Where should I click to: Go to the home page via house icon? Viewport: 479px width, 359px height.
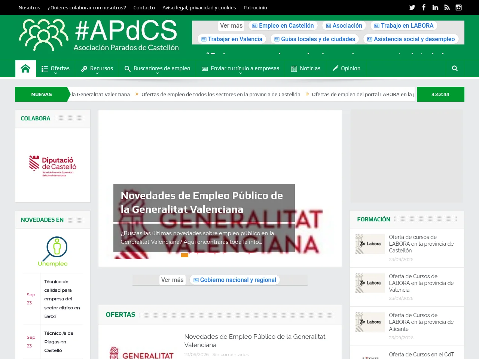tap(25, 68)
